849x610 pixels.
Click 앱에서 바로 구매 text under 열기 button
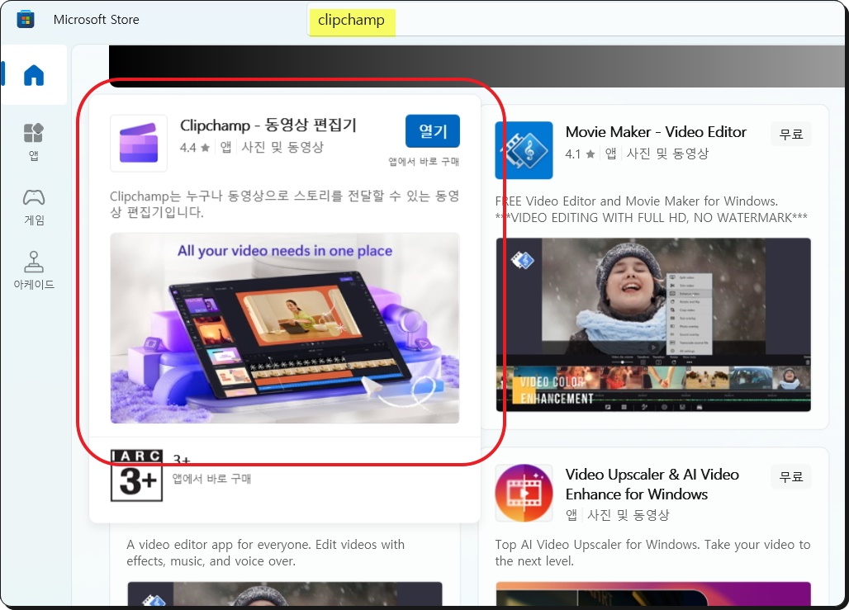pyautogui.click(x=424, y=161)
